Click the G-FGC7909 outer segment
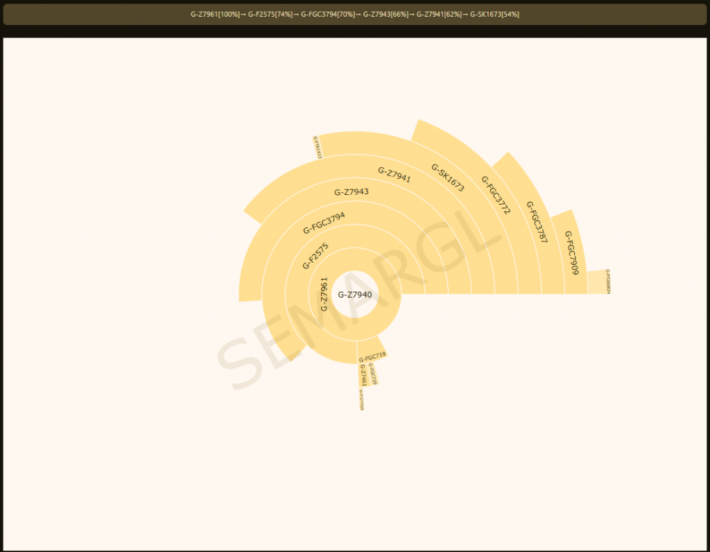This screenshot has height=552, width=710. tap(570, 252)
